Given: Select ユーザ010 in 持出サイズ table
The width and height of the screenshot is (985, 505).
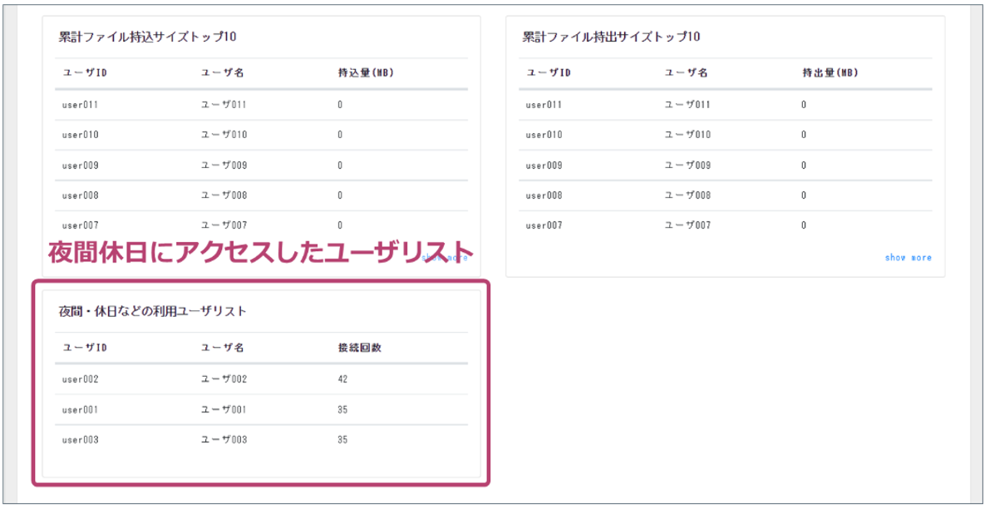Looking at the screenshot, I should point(687,135).
